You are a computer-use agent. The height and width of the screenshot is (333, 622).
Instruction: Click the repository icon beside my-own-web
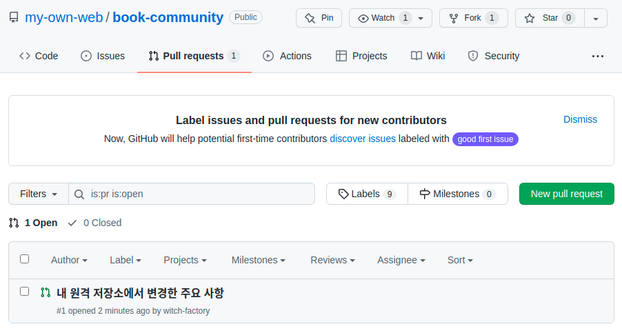point(14,18)
